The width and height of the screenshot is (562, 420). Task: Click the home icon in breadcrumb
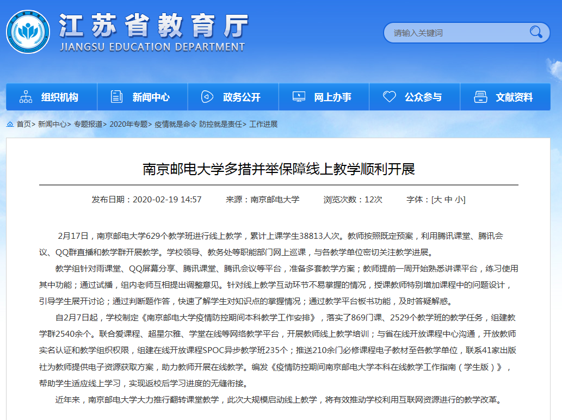[x=10, y=124]
